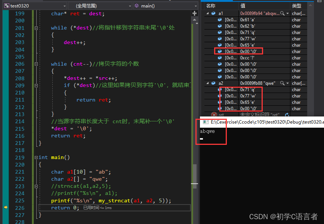Click the refresh icon on the ret row
This screenshot has height=224, width=324.
click(287, 115)
